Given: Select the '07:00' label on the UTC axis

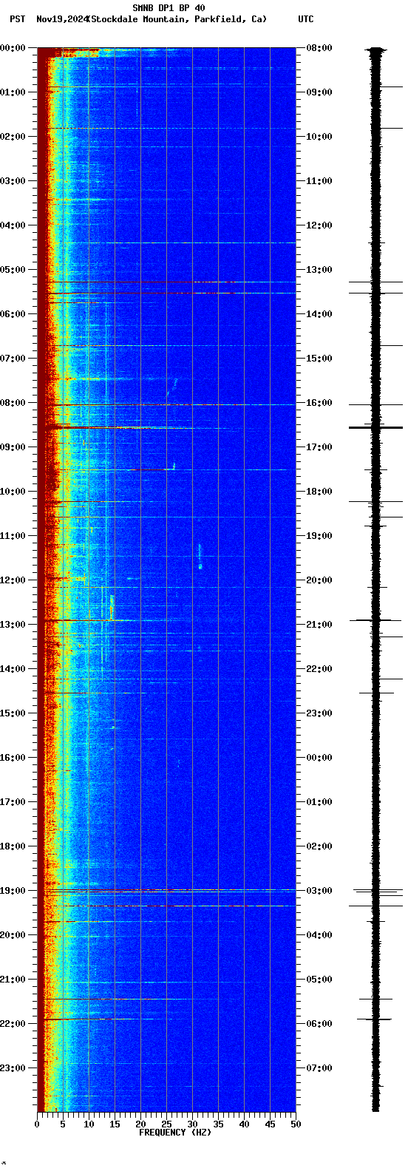Looking at the screenshot, I should pyautogui.click(x=319, y=1068).
